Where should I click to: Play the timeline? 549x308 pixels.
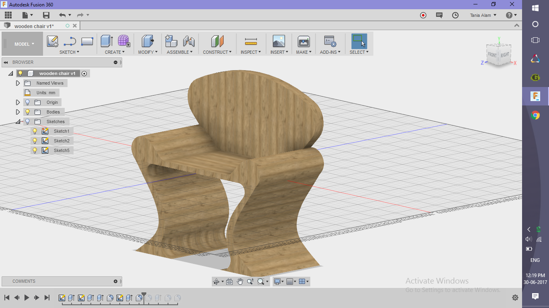(27, 298)
